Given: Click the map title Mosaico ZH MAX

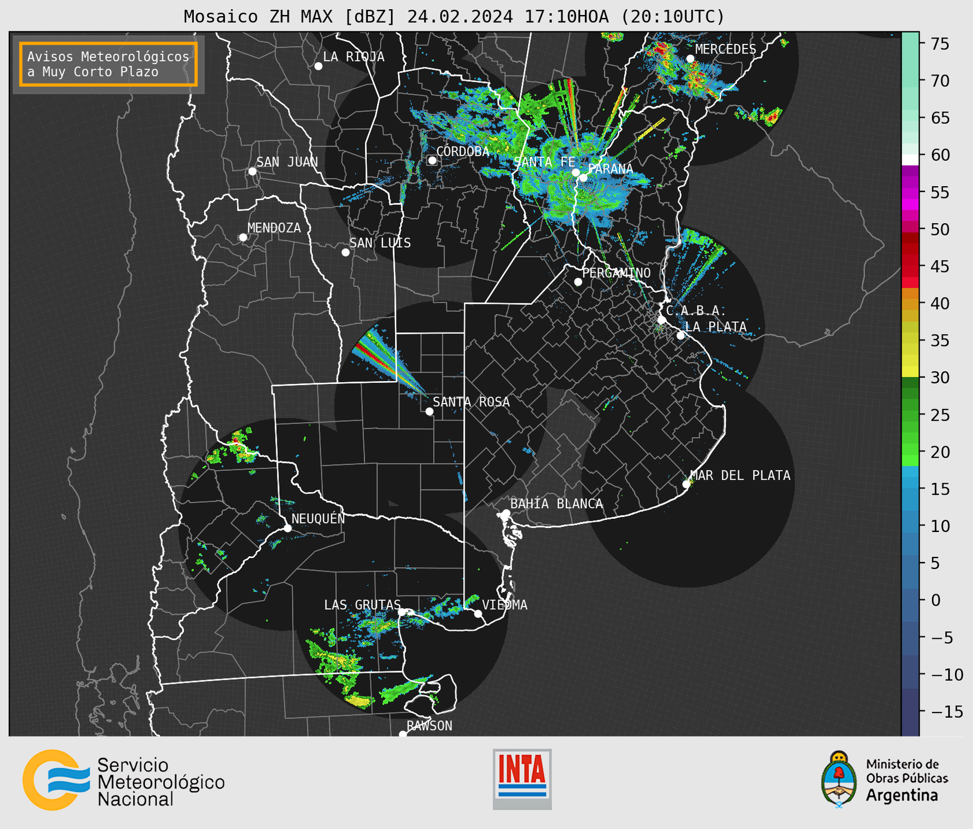Looking at the screenshot, I should tap(454, 17).
